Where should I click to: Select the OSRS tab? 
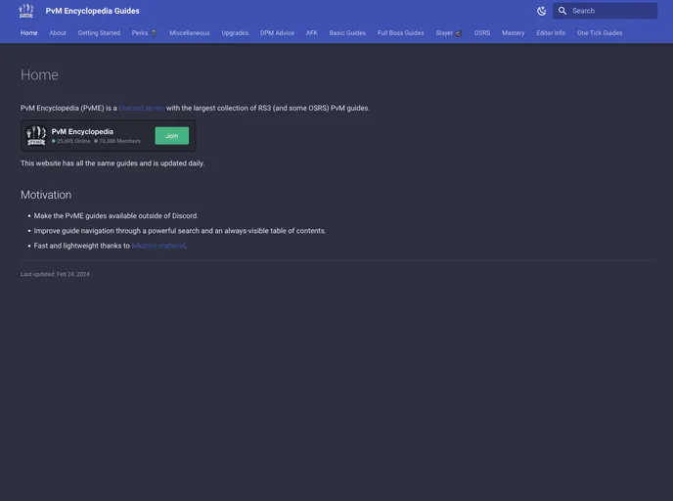482,33
